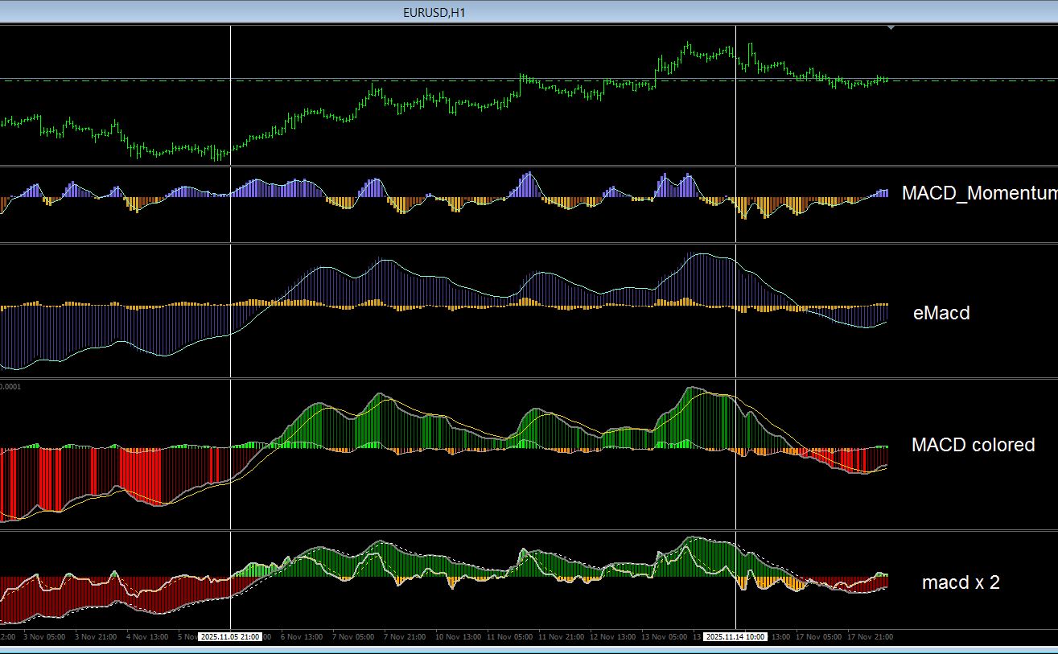1058x654 pixels.
Task: Select the MACD_Momentum indicator label
Action: point(980,193)
